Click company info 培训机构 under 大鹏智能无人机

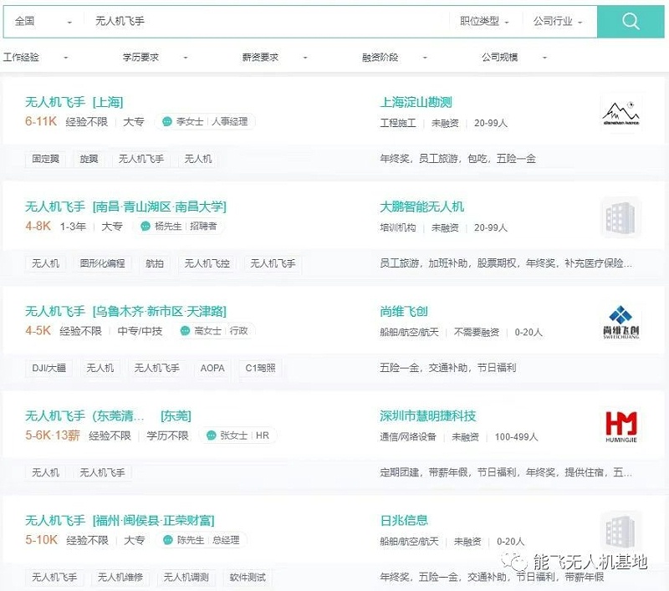coord(398,227)
